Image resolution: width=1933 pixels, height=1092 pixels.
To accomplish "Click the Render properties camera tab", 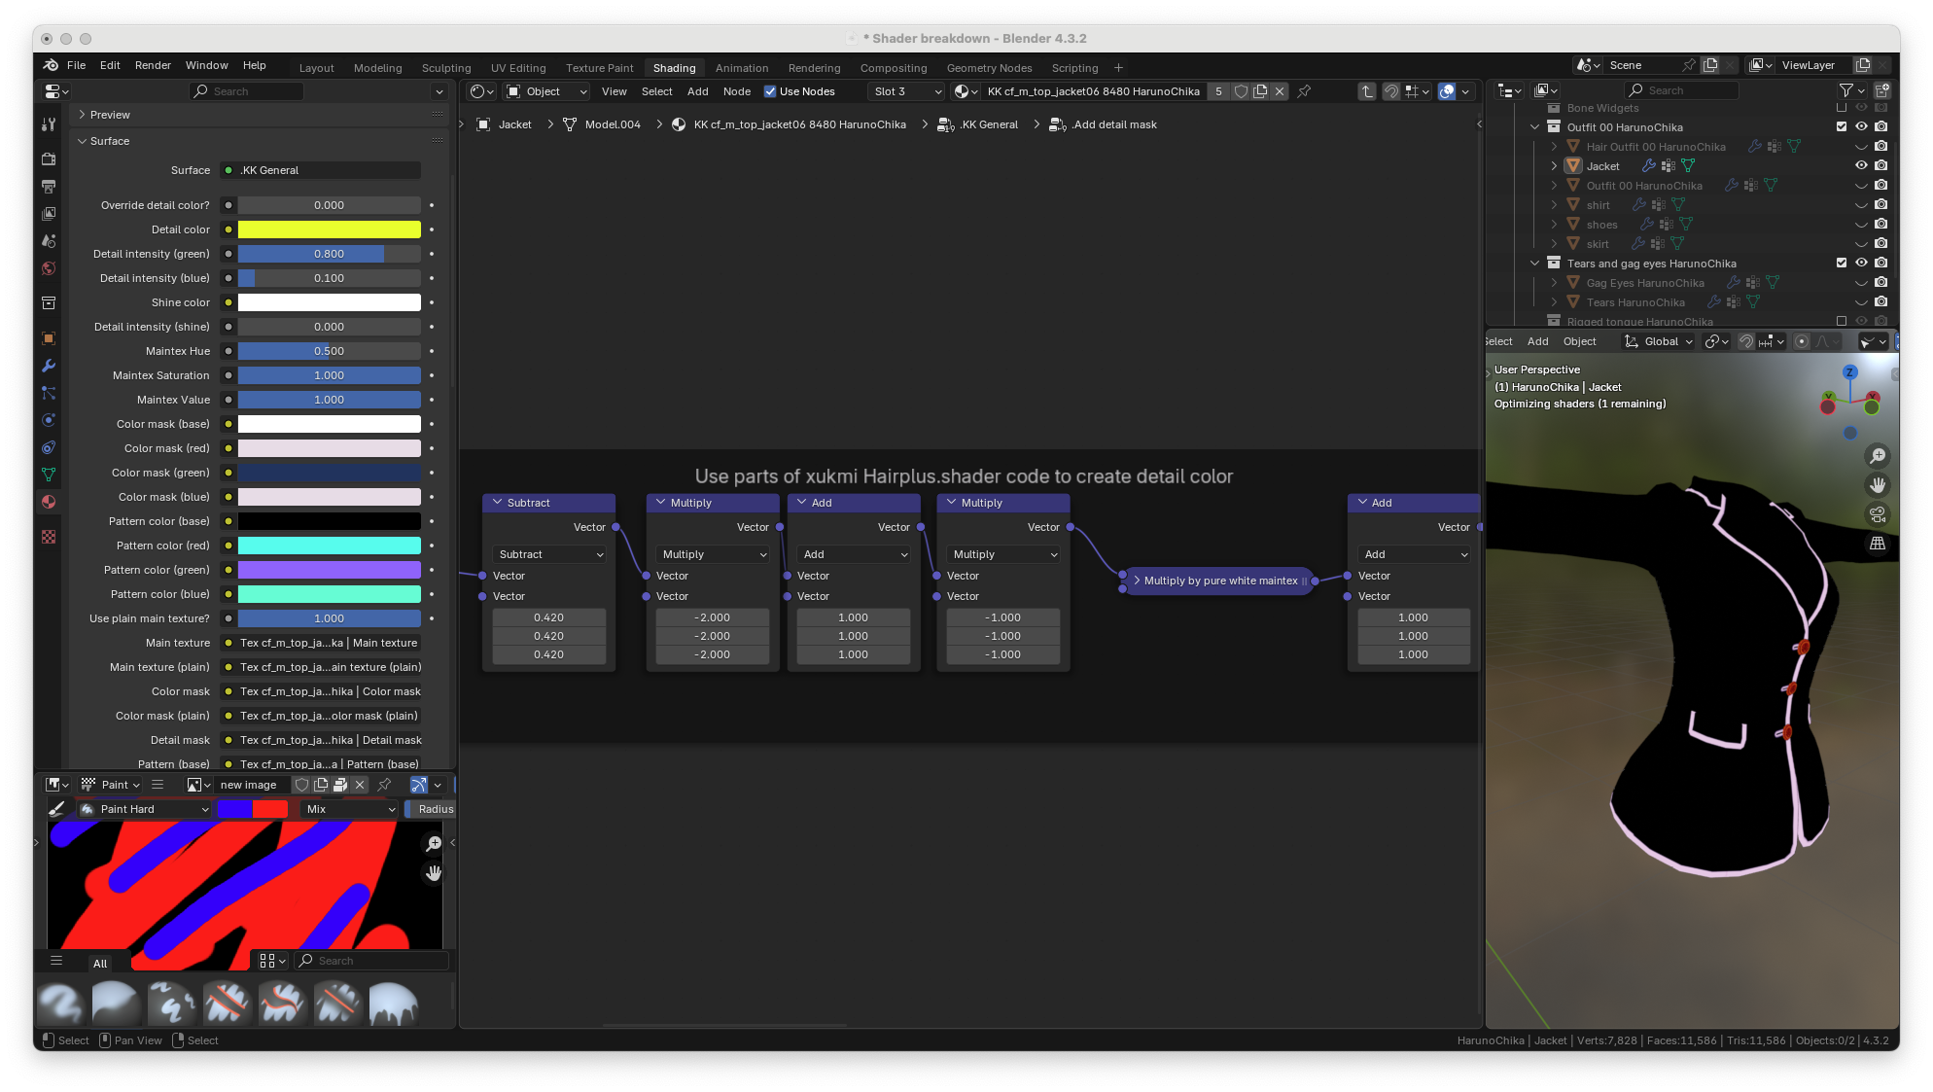I will click(49, 159).
